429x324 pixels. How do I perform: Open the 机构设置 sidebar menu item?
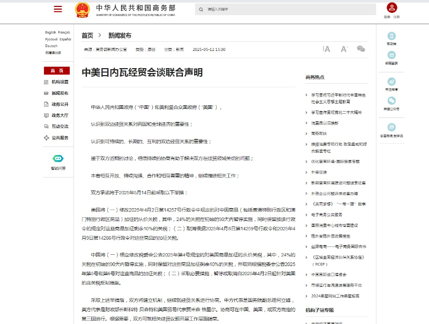coord(60,82)
